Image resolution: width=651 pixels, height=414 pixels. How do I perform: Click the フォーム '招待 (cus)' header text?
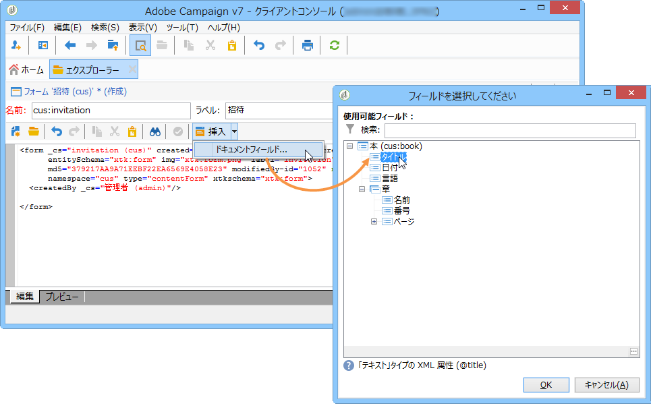point(75,91)
